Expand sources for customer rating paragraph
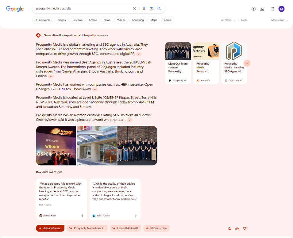 (x=129, y=120)
